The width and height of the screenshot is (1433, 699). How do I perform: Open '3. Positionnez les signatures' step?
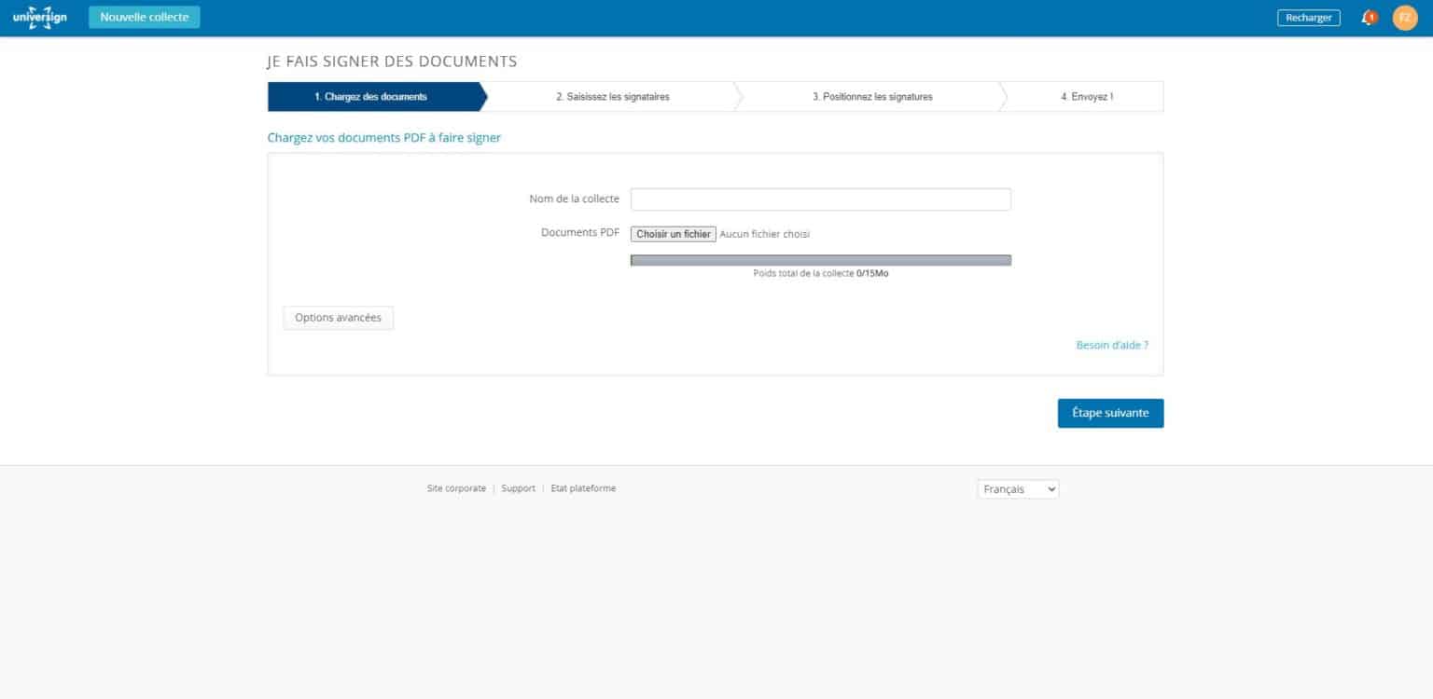click(x=873, y=96)
